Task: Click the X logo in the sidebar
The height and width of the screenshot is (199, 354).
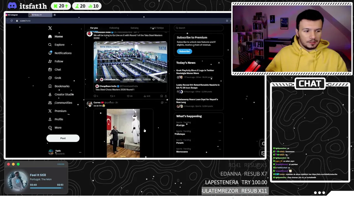Action: click(x=50, y=28)
